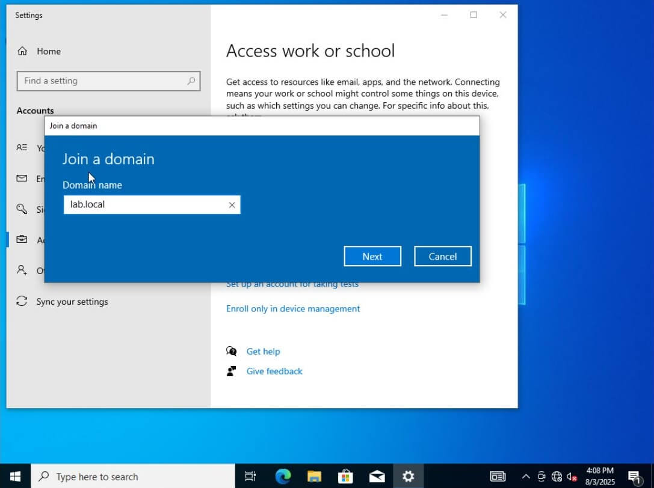Click the Meet Now tray icon

[541, 476]
